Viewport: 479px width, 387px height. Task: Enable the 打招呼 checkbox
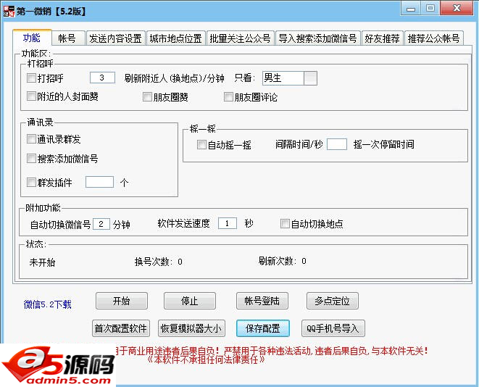pyautogui.click(x=31, y=78)
